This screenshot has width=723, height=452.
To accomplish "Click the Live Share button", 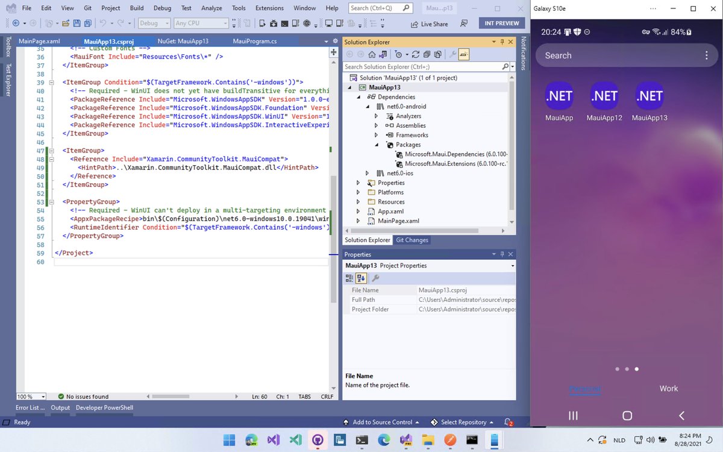I will pos(430,24).
